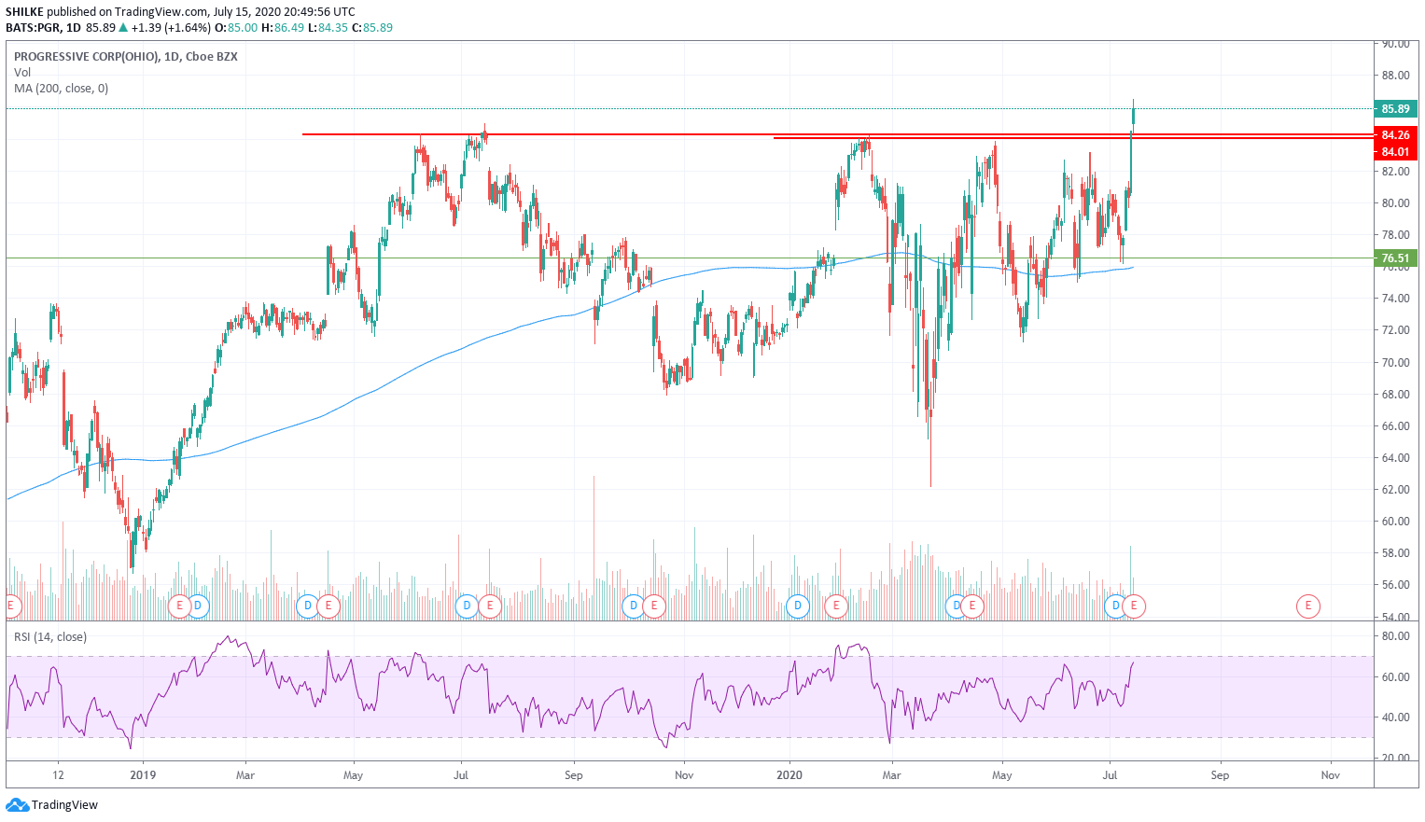Click the green 76.51 price level label
The height and width of the screenshot is (822, 1425).
coord(1395,258)
